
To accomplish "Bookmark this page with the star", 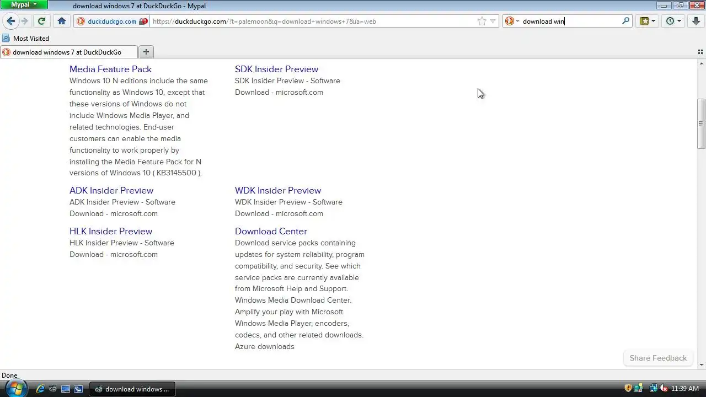I will [482, 22].
